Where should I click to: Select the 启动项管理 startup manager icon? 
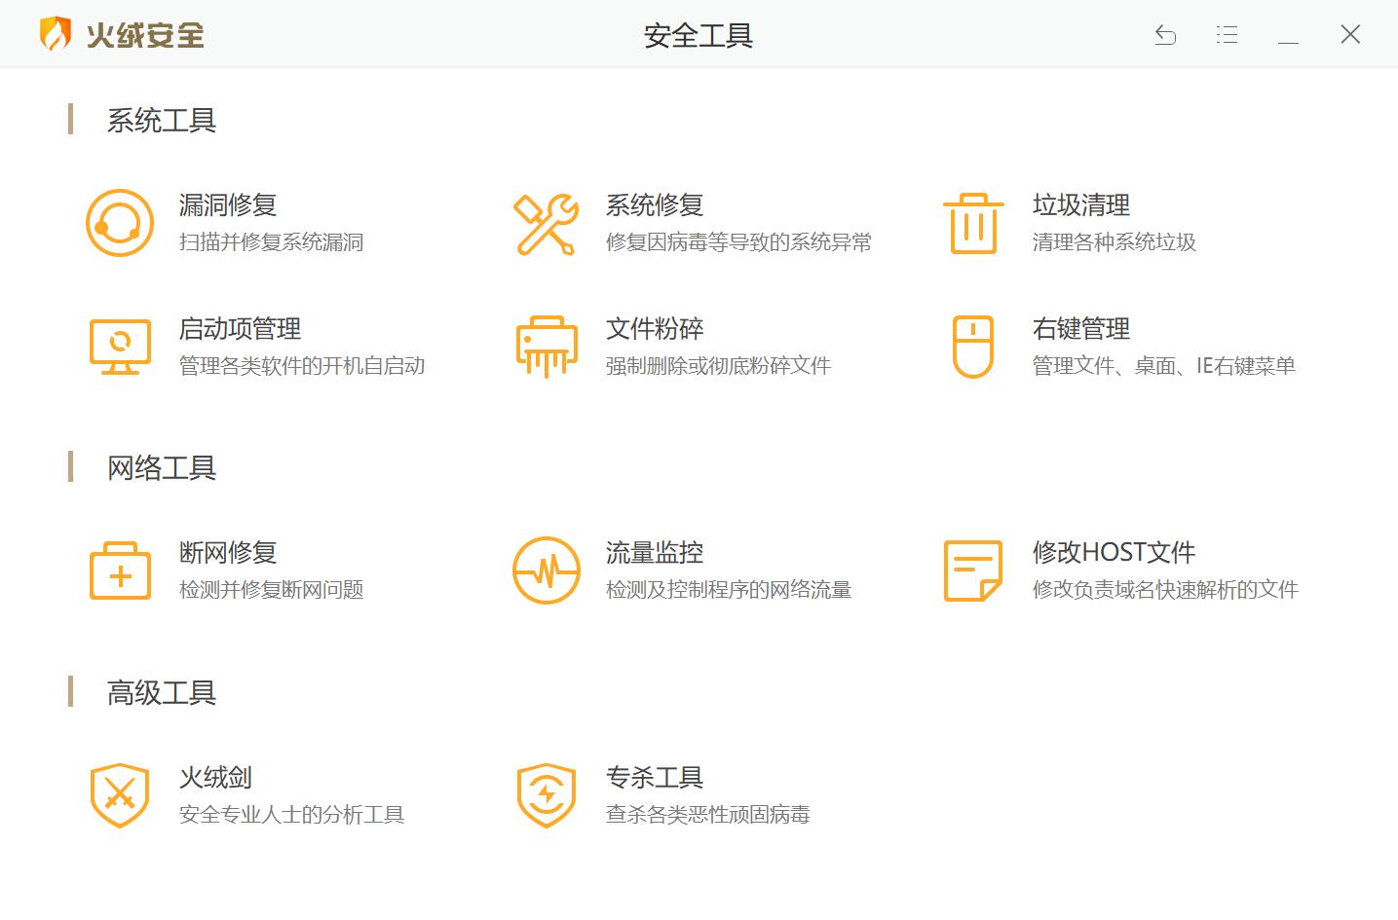(120, 347)
